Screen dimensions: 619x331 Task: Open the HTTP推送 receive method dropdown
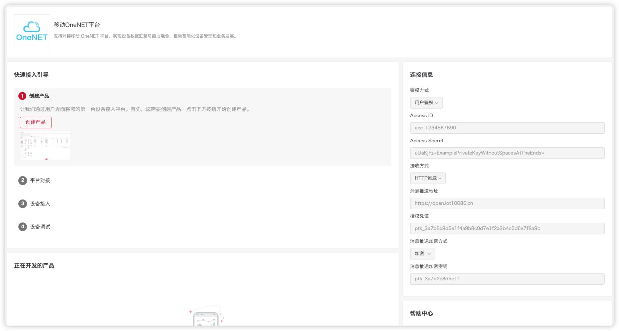[x=428, y=178]
